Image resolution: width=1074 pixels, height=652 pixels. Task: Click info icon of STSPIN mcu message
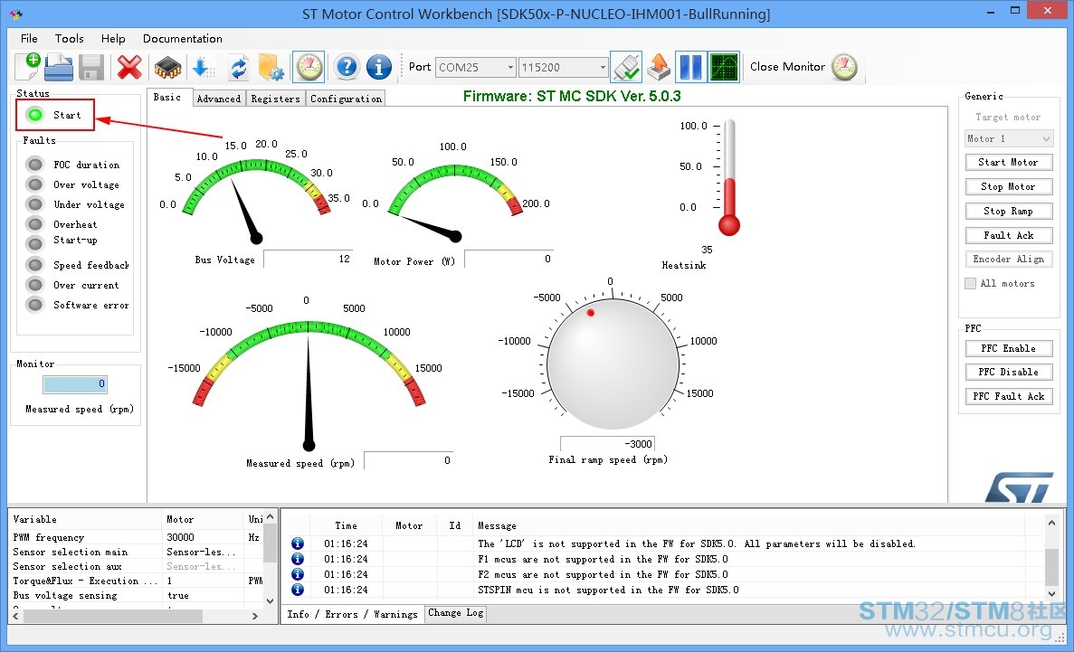click(x=298, y=589)
